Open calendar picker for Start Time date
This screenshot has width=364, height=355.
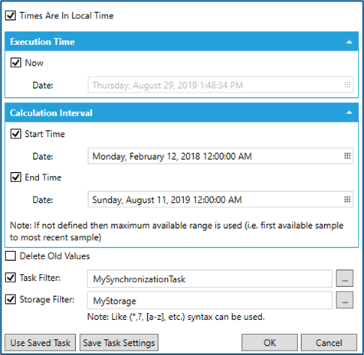click(x=347, y=156)
